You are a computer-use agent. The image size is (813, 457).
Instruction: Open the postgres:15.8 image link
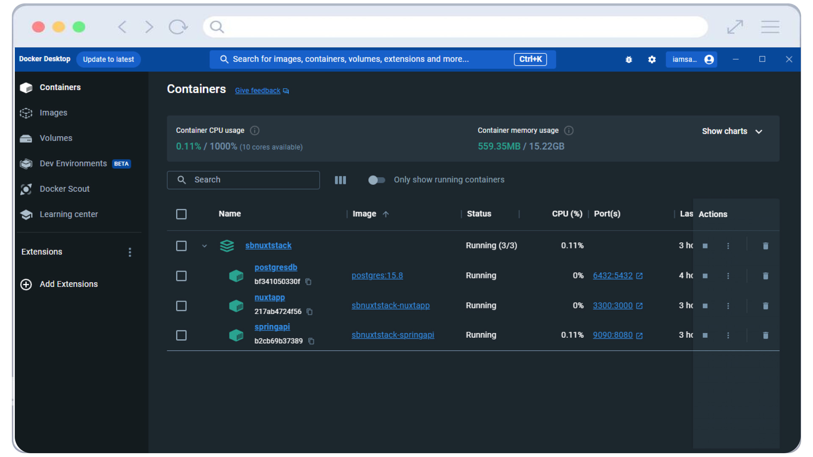tap(377, 276)
